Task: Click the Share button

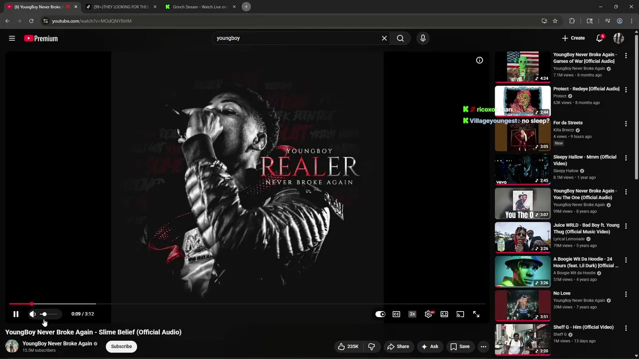Action: [398, 347]
